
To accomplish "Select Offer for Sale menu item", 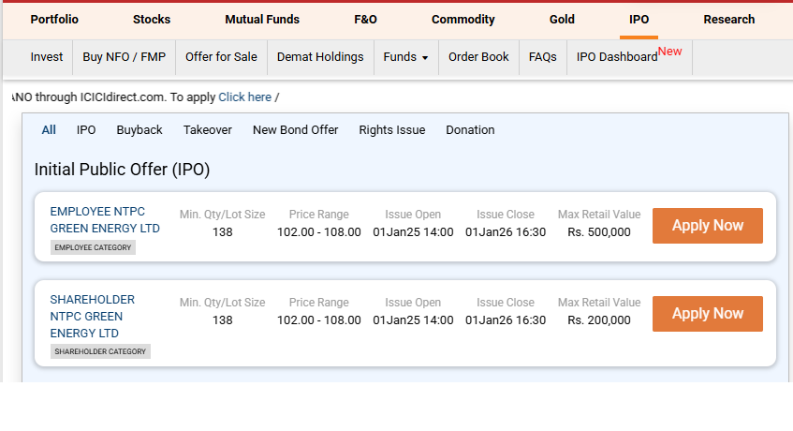I will [221, 57].
